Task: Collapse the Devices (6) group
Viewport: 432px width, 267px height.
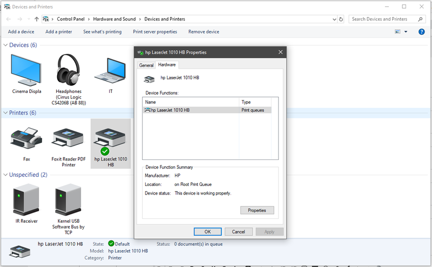Action: (5, 45)
